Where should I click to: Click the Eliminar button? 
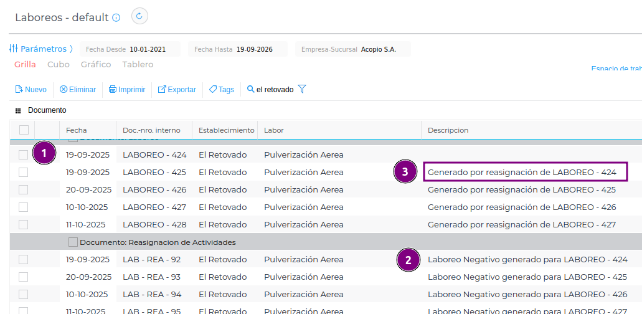[78, 89]
